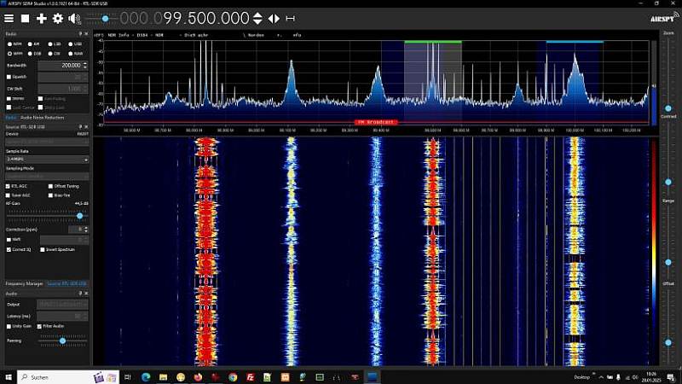Screen dimensions: 682x384
Task: Click the frequency step up/down arrows
Action: tap(257, 18)
